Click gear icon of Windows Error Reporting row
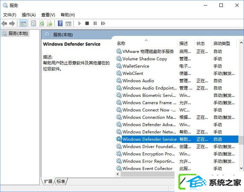Image resolution: width=244 pixels, height=192 pixels. [x=119, y=161]
